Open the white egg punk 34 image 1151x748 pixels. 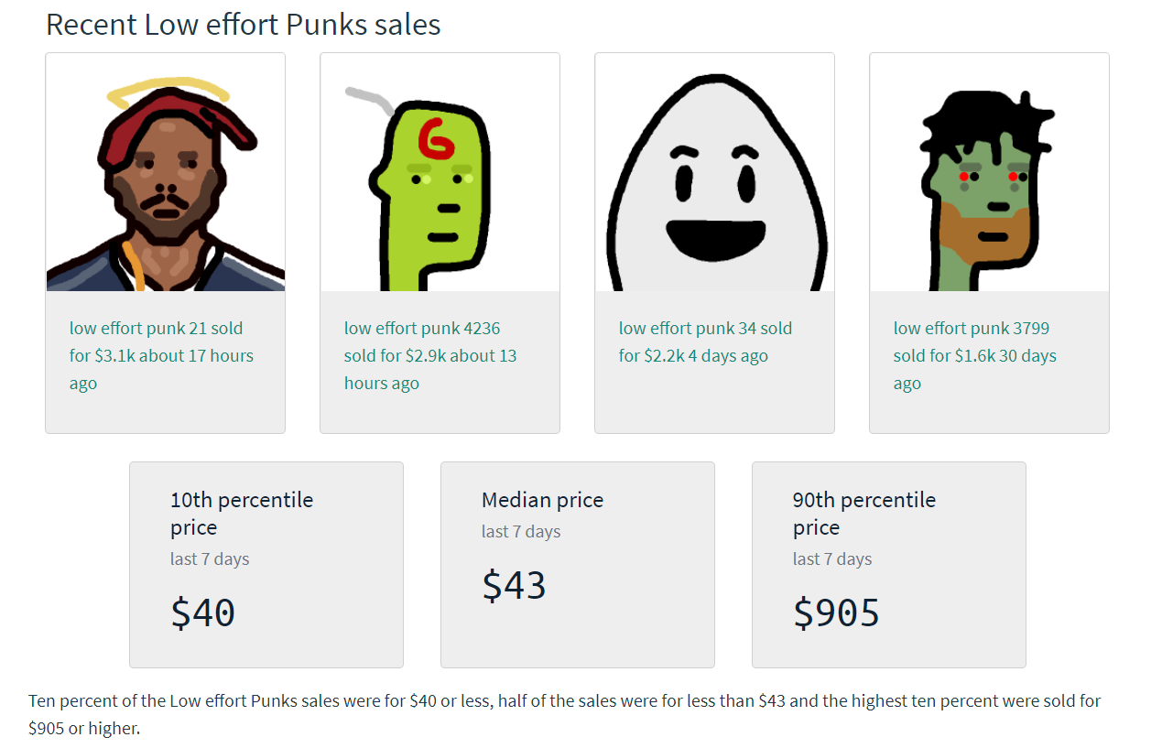coord(714,172)
